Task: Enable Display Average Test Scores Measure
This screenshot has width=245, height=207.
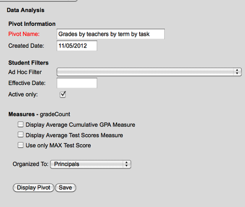Action: click(21, 135)
